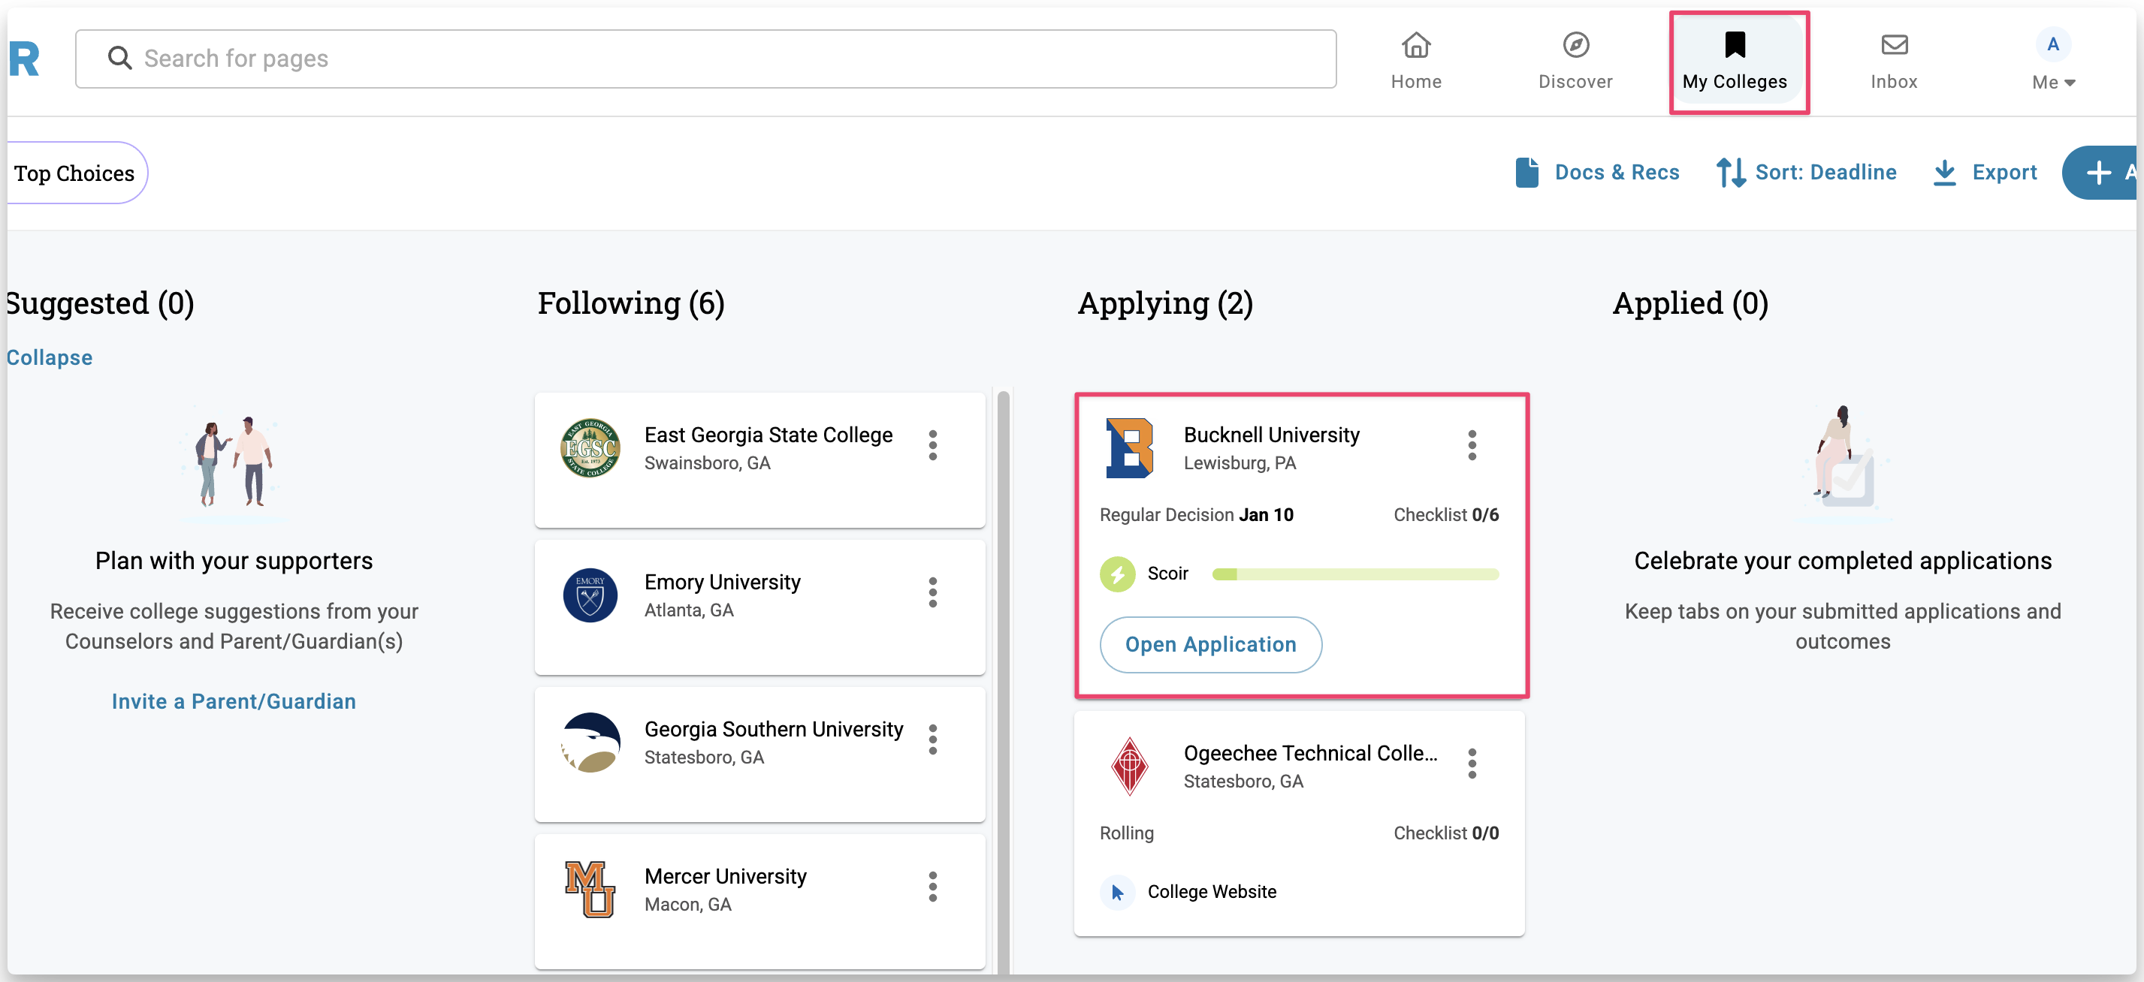Open the Discover compass icon
Image resolution: width=2144 pixels, height=982 pixels.
(x=1575, y=45)
